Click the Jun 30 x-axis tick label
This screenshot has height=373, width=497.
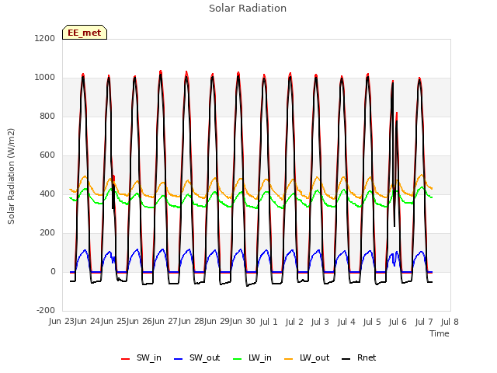pyautogui.click(x=243, y=321)
